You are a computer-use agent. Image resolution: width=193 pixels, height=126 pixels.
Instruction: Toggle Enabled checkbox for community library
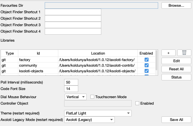(146, 65)
